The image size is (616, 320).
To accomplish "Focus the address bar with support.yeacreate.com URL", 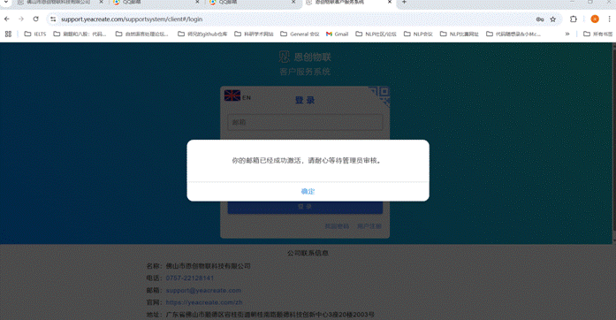I will click(x=132, y=19).
